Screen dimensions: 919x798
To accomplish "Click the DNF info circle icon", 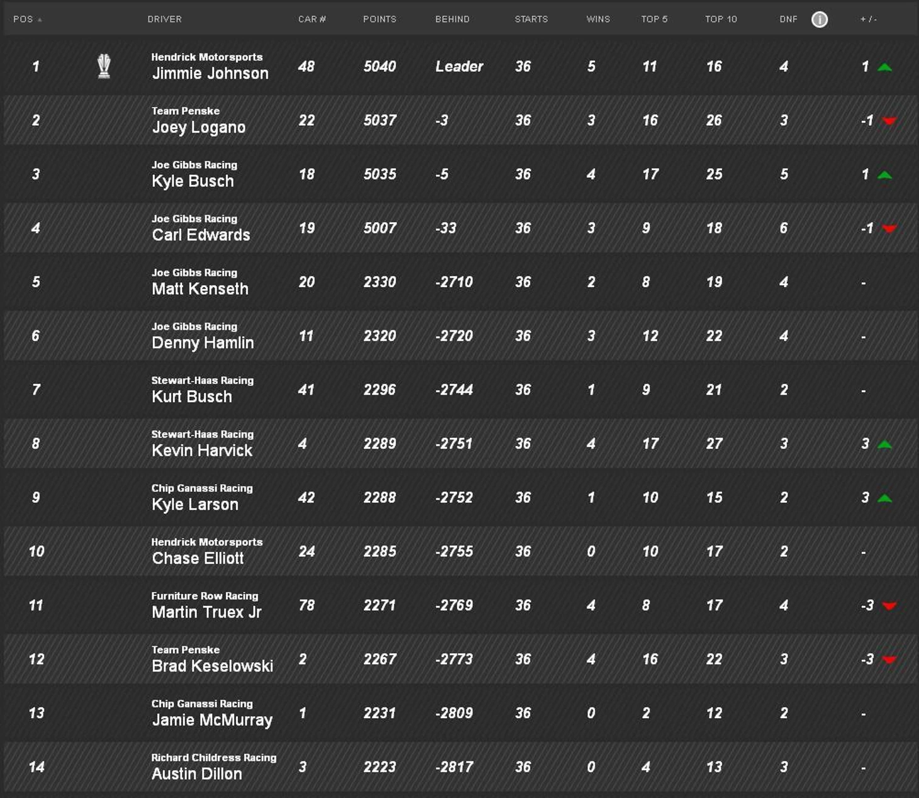I will tap(819, 20).
